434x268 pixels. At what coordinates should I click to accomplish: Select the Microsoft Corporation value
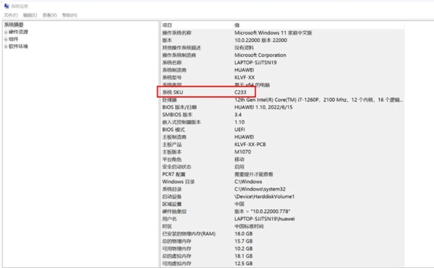tap(260, 55)
